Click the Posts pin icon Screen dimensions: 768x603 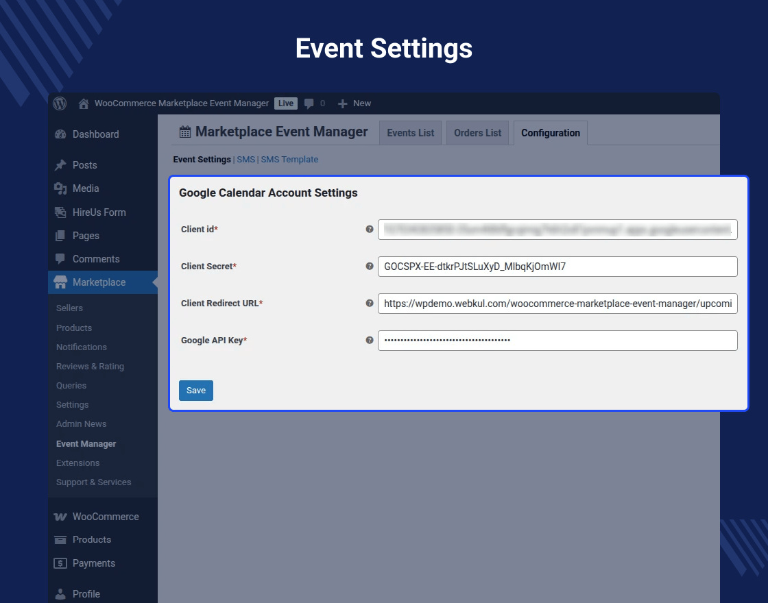pos(60,165)
